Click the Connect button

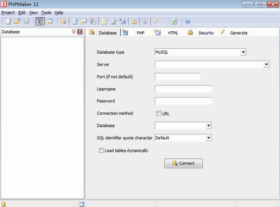[183, 163]
